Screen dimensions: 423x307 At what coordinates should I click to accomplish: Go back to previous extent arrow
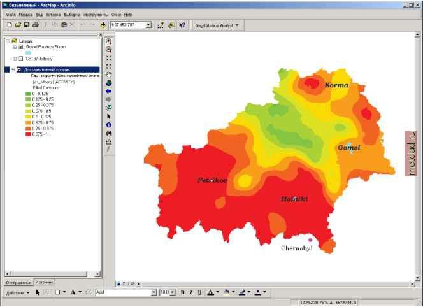(108, 91)
